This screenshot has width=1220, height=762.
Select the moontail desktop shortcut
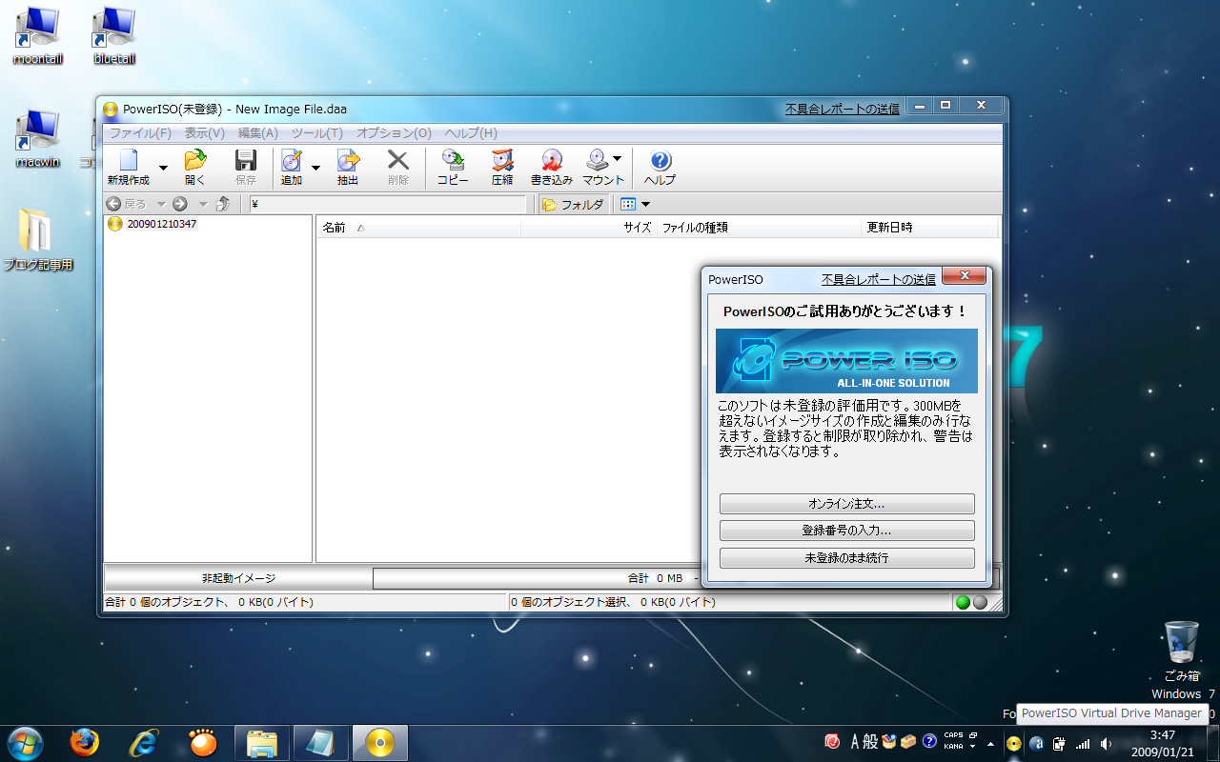point(38,35)
